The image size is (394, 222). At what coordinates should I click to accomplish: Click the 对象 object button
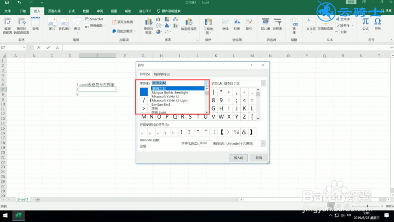pyautogui.click(x=341, y=32)
